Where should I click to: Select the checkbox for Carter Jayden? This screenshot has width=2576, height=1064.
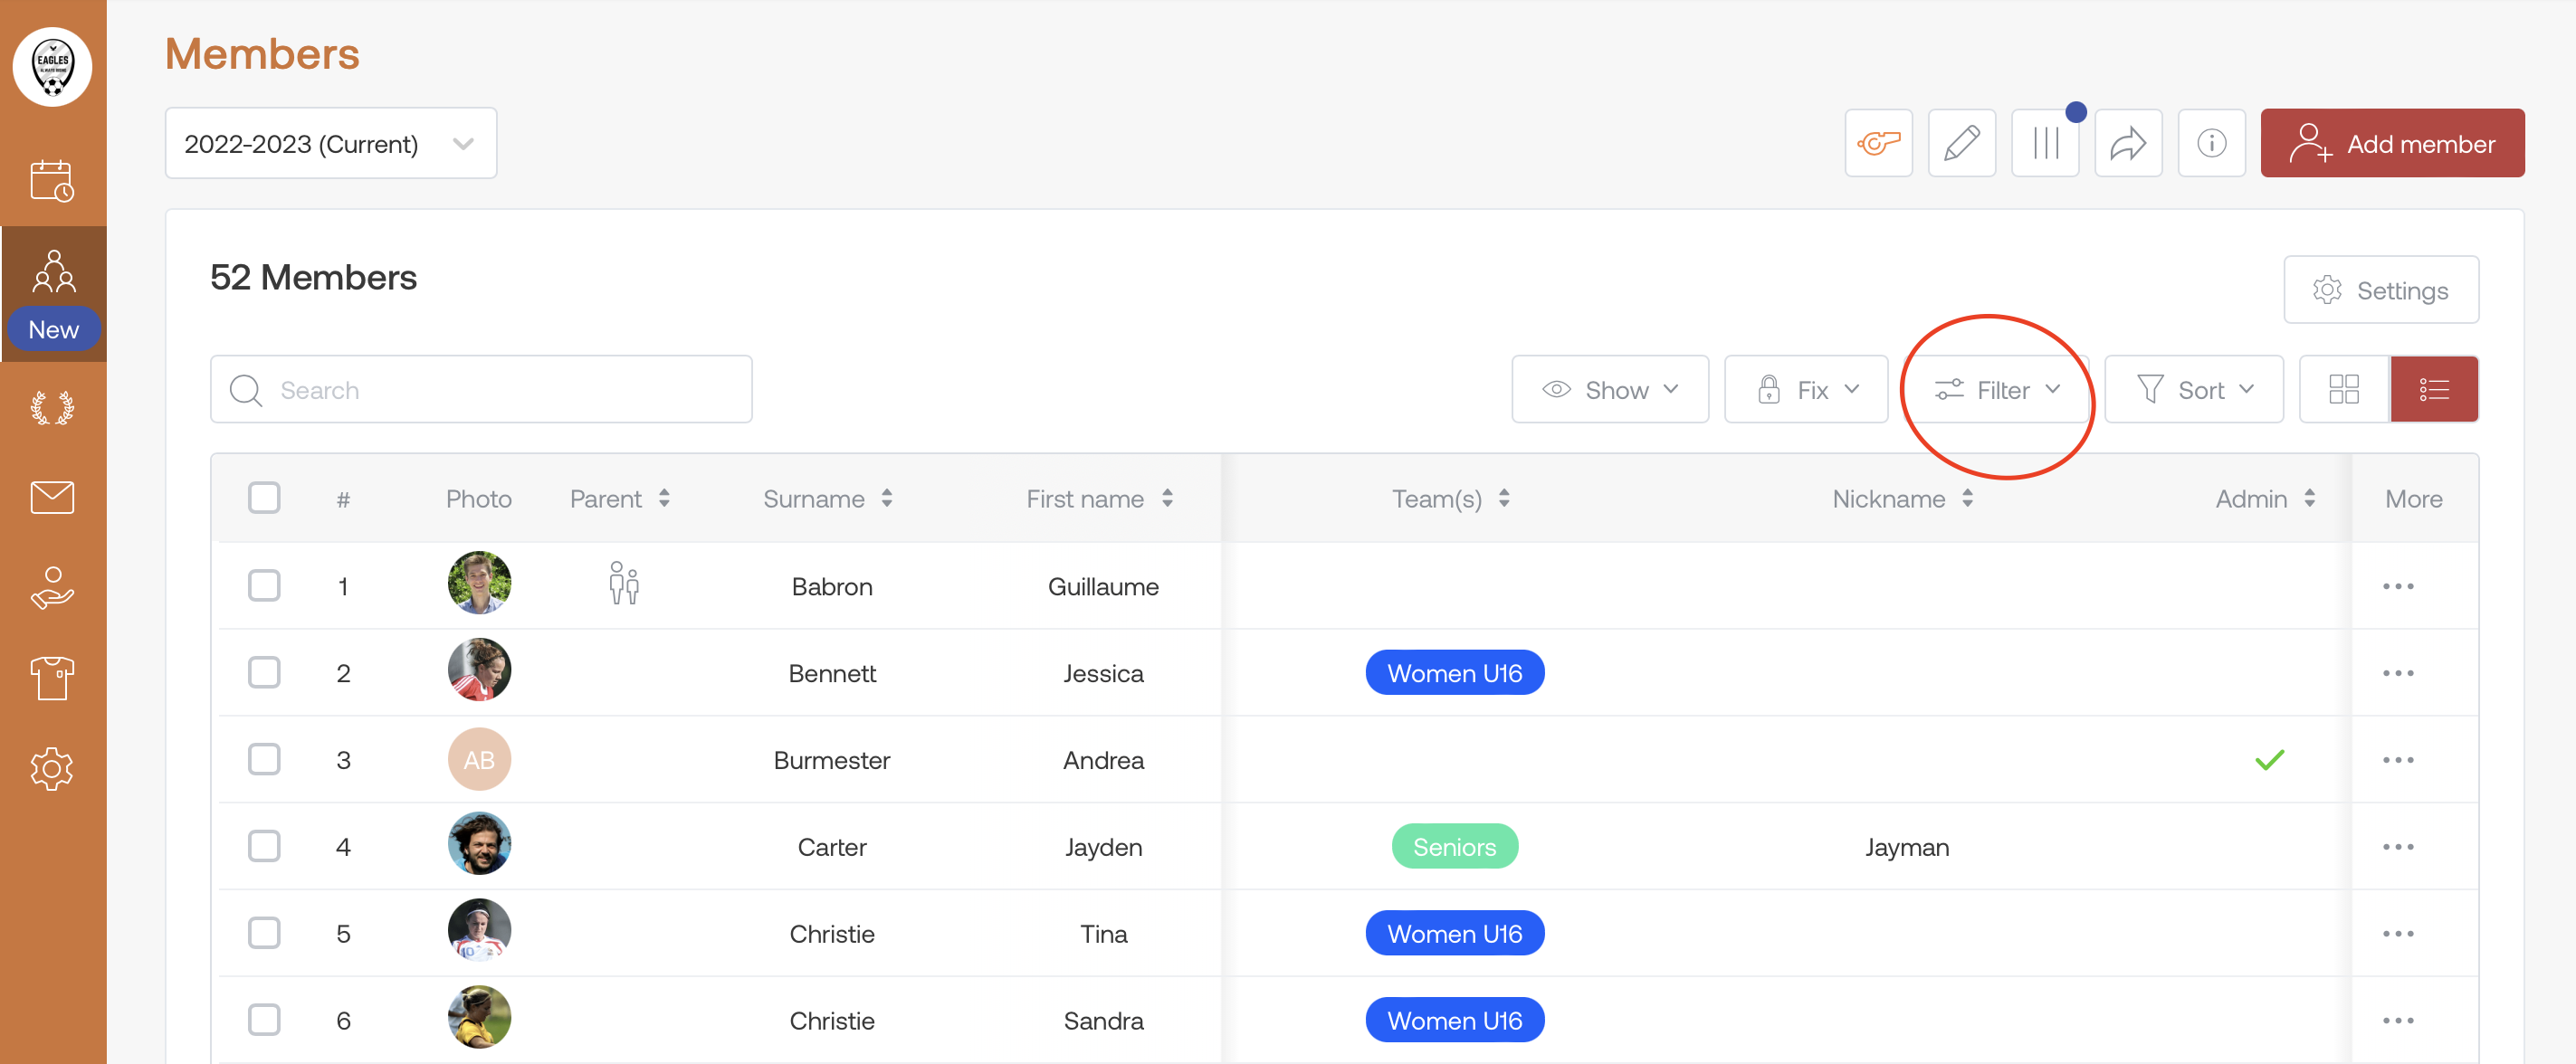click(264, 846)
